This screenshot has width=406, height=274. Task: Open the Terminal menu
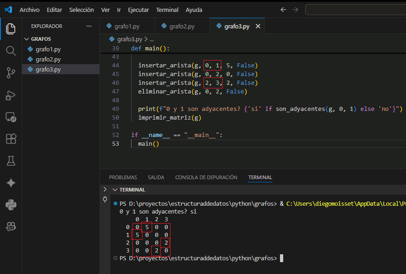(x=167, y=10)
